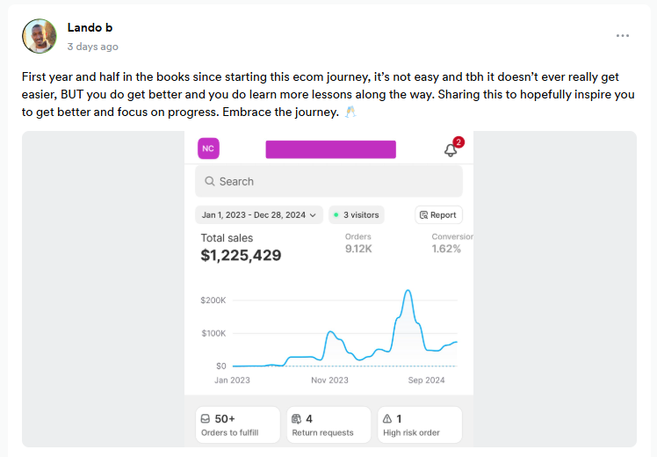
Task: Click the 3 days ago timestamp
Action: [92, 47]
